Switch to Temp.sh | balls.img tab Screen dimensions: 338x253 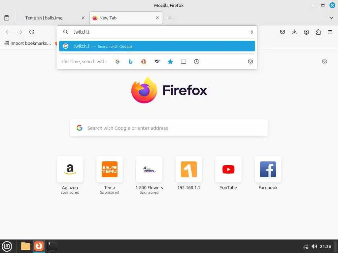[51, 18]
